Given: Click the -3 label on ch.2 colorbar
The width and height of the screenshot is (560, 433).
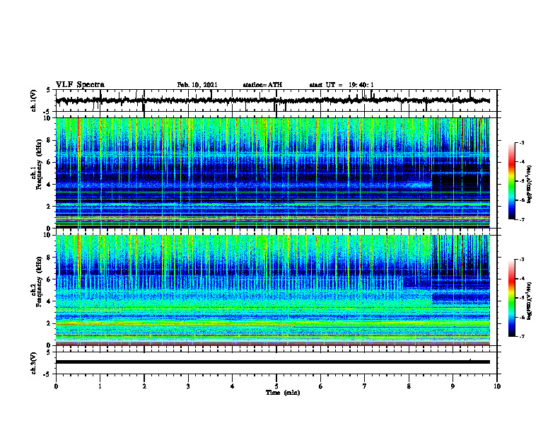Looking at the screenshot, I should tap(521, 260).
